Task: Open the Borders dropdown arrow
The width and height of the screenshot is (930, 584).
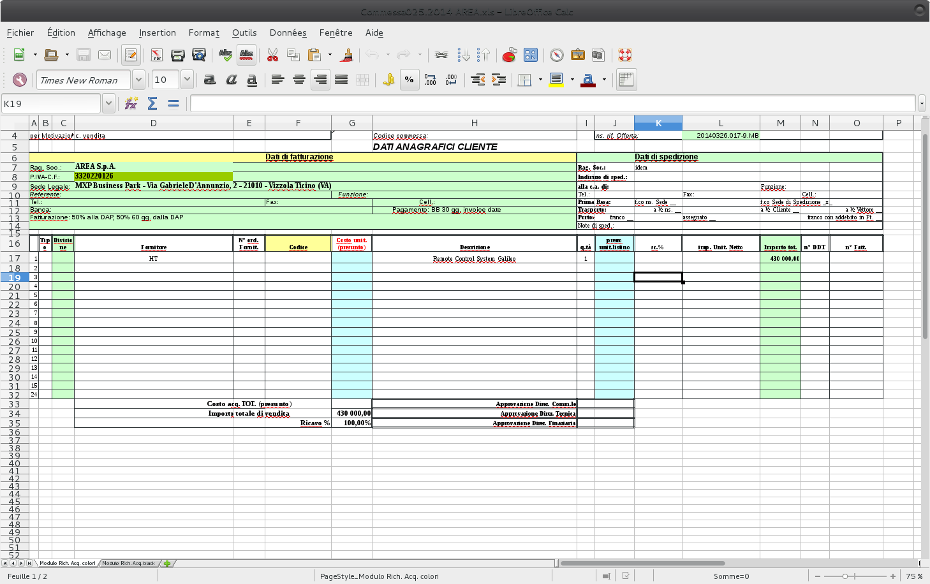Action: pos(540,80)
